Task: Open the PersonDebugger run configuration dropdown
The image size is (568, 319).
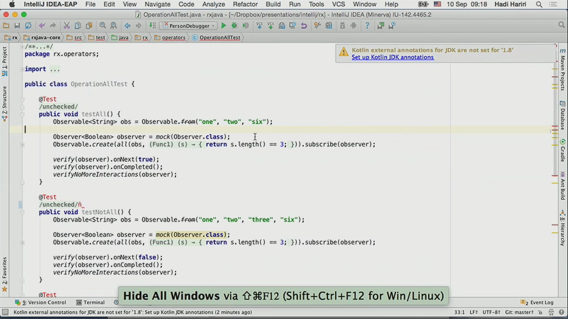Action: coord(188,25)
